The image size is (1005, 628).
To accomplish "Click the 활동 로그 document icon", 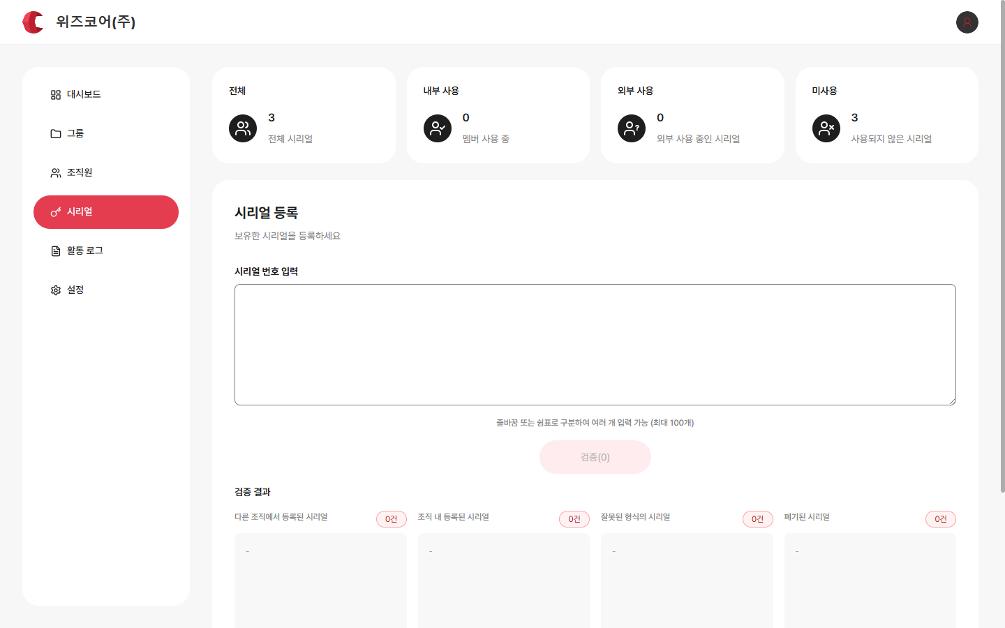I will [56, 251].
